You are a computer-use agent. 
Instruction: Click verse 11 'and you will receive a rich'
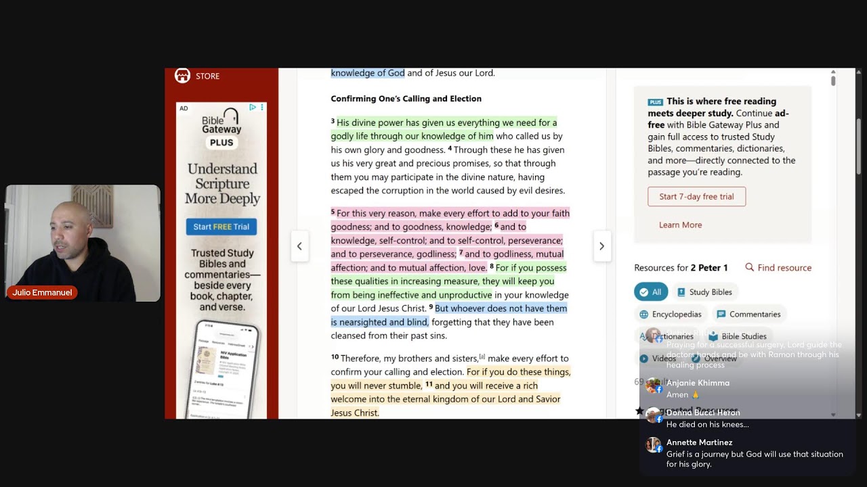pyautogui.click(x=486, y=386)
